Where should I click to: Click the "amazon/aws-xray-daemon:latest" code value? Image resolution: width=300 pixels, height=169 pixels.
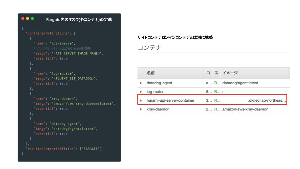click(x=83, y=104)
